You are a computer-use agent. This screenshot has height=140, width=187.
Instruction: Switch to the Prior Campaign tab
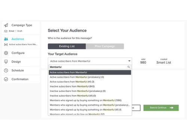pyautogui.click(x=105, y=46)
